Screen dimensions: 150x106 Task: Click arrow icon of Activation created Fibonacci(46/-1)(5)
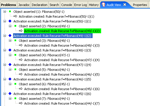click(x=21, y=74)
